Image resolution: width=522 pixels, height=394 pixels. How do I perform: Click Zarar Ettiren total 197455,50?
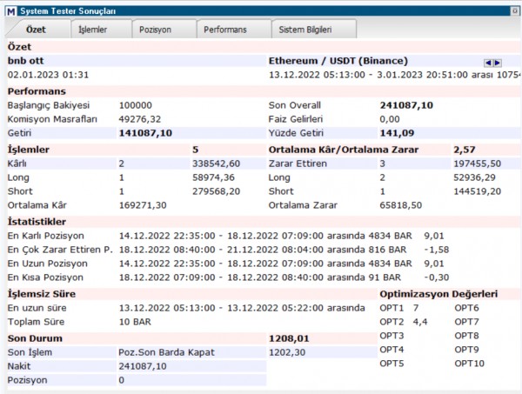[x=477, y=164]
